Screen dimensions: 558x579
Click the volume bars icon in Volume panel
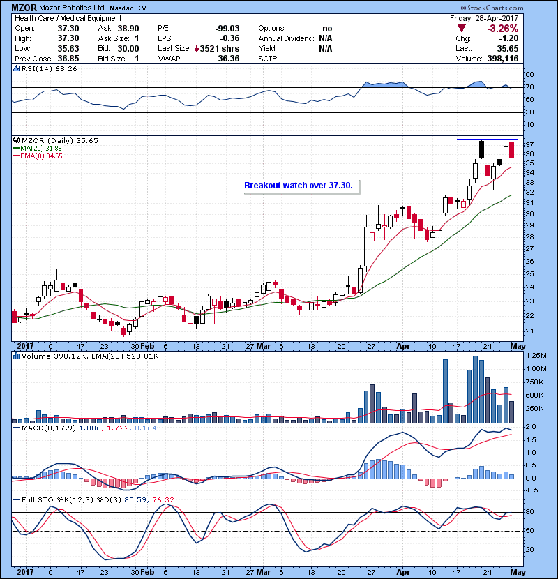[16, 356]
